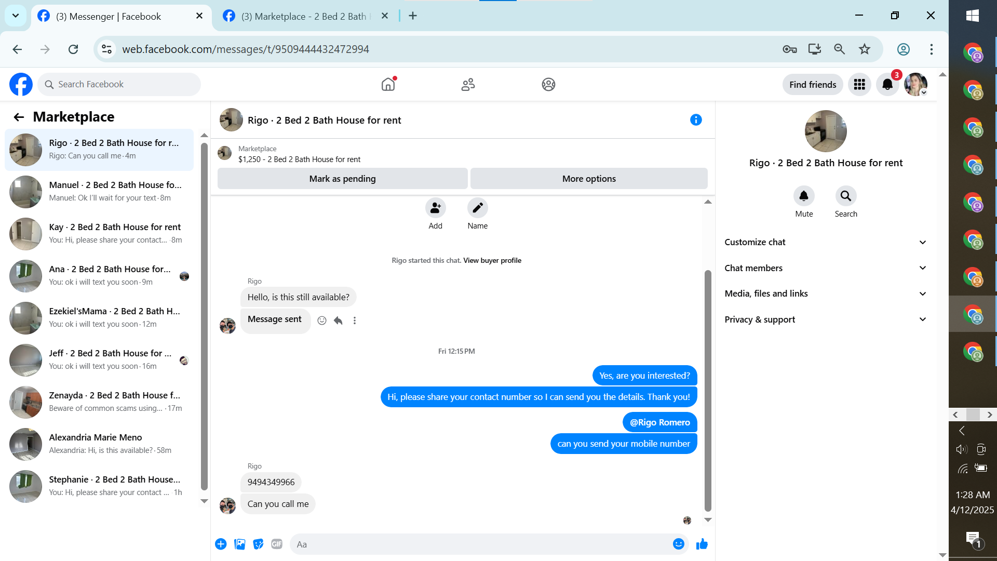Click Find friends button
Viewport: 997px width, 561px height.
click(813, 84)
